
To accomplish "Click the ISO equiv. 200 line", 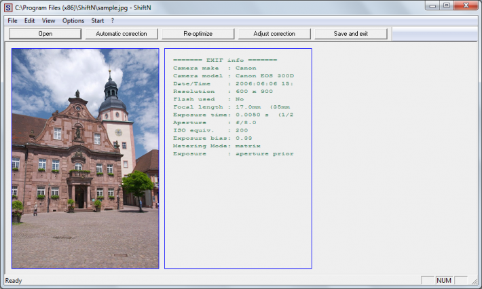I will 210,130.
